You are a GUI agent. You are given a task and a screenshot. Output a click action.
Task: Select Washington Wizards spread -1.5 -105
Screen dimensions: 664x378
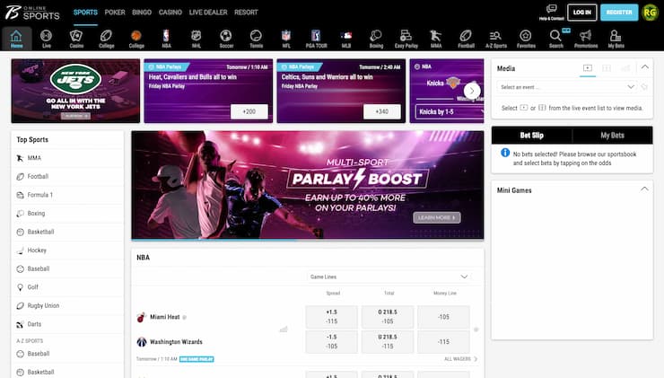pyautogui.click(x=332, y=341)
